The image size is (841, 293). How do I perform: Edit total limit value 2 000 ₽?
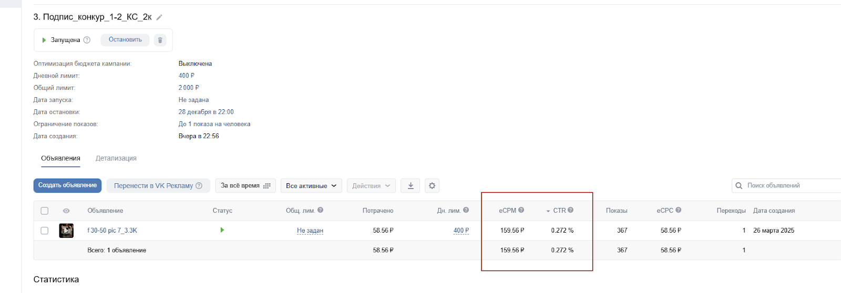coord(189,88)
